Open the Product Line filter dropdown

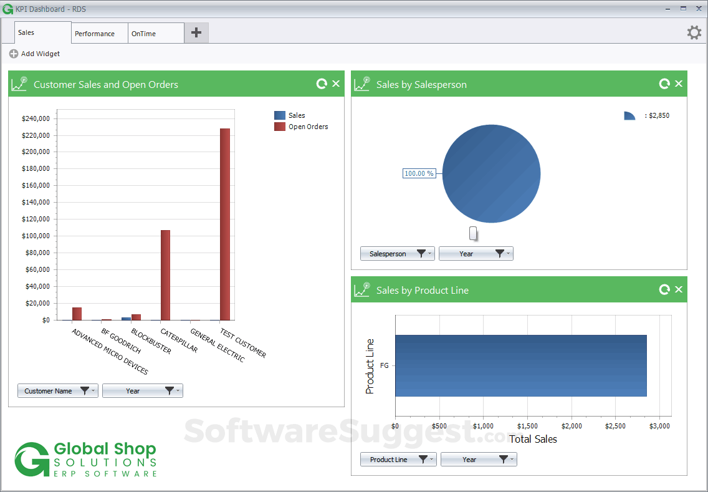click(x=398, y=459)
